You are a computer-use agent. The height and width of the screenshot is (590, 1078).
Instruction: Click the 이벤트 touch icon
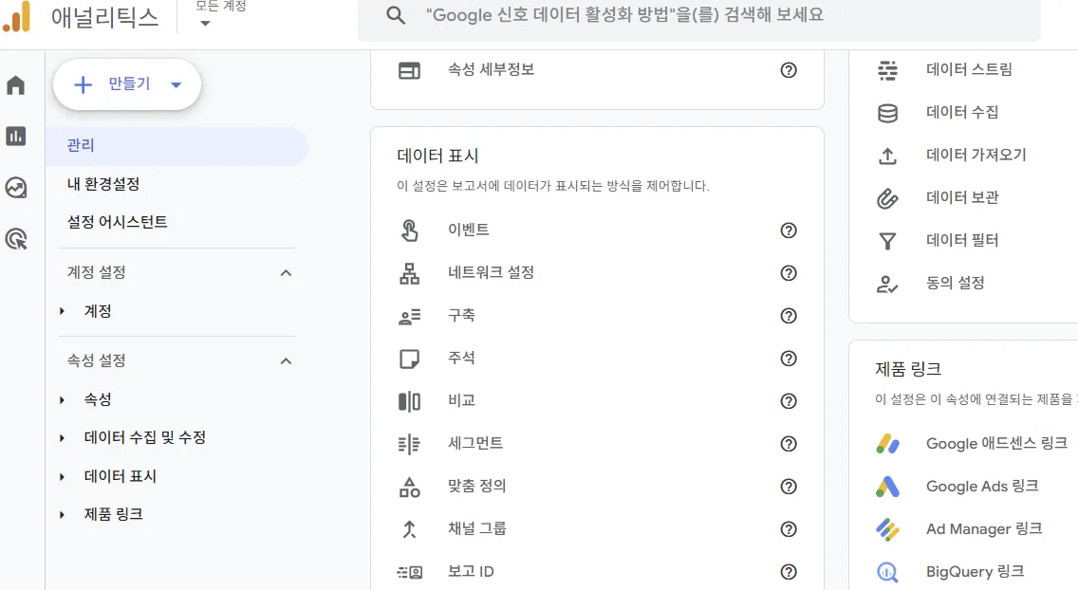410,230
